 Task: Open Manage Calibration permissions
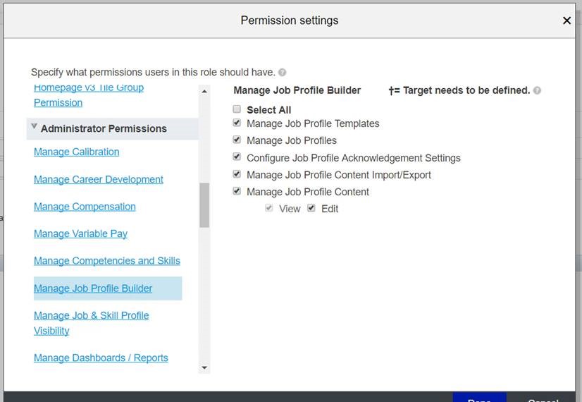[77, 152]
